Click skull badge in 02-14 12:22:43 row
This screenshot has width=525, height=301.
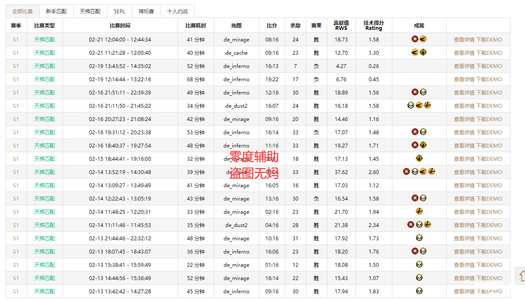(x=423, y=198)
